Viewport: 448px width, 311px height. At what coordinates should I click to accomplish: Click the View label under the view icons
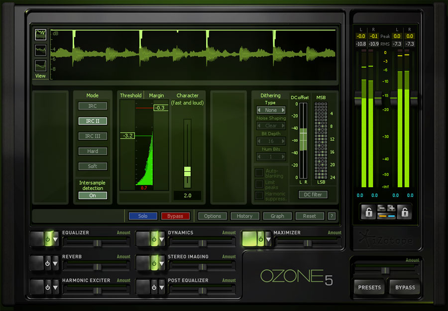pos(40,76)
